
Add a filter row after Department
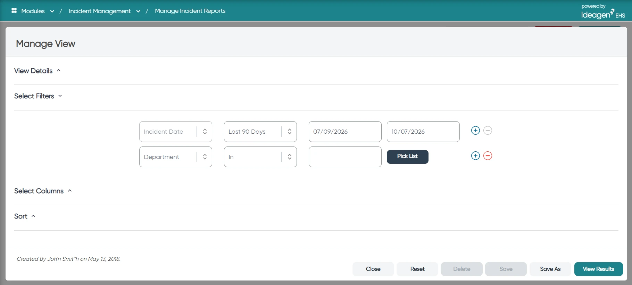click(475, 156)
